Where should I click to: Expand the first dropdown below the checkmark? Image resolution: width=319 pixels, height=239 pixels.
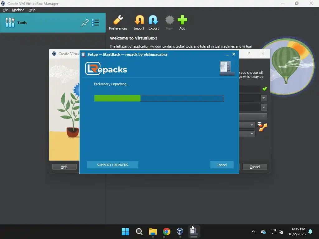pos(264,98)
